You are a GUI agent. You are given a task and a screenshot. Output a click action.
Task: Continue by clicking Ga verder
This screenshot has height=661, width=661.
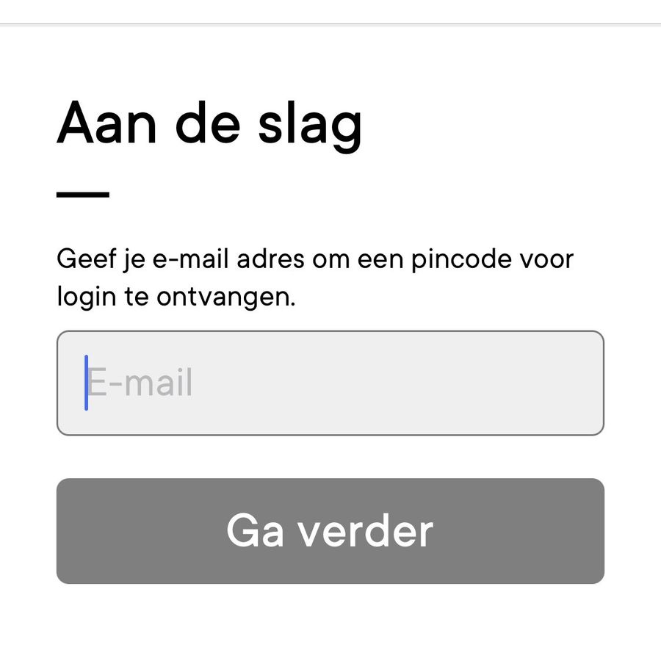point(330,531)
